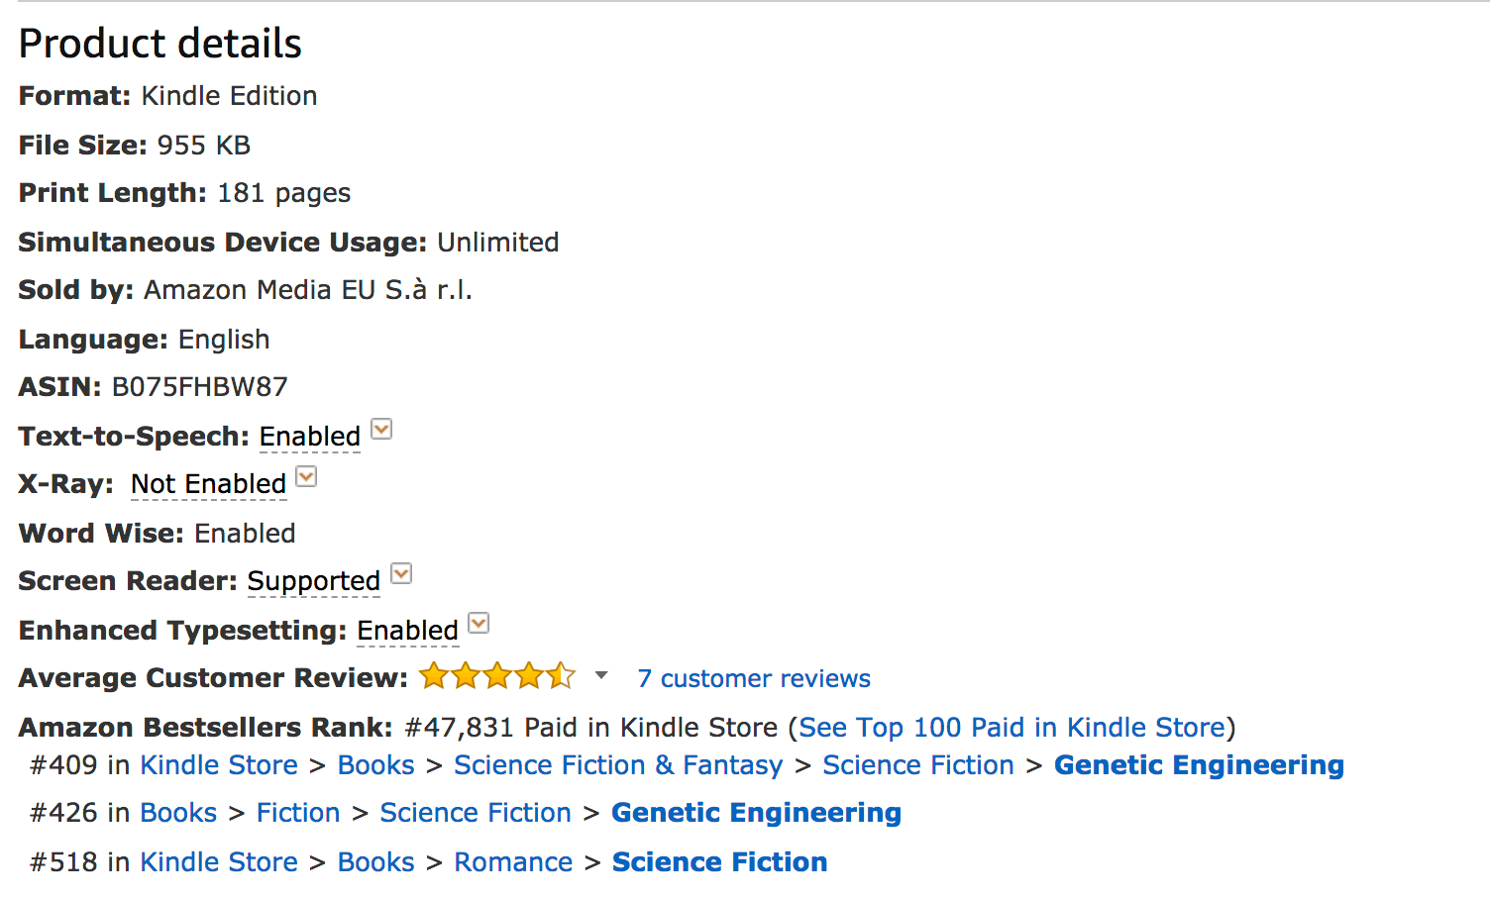Expand the Text-to-Speech info dropdown icon
This screenshot has width=1490, height=899.
pyautogui.click(x=381, y=429)
